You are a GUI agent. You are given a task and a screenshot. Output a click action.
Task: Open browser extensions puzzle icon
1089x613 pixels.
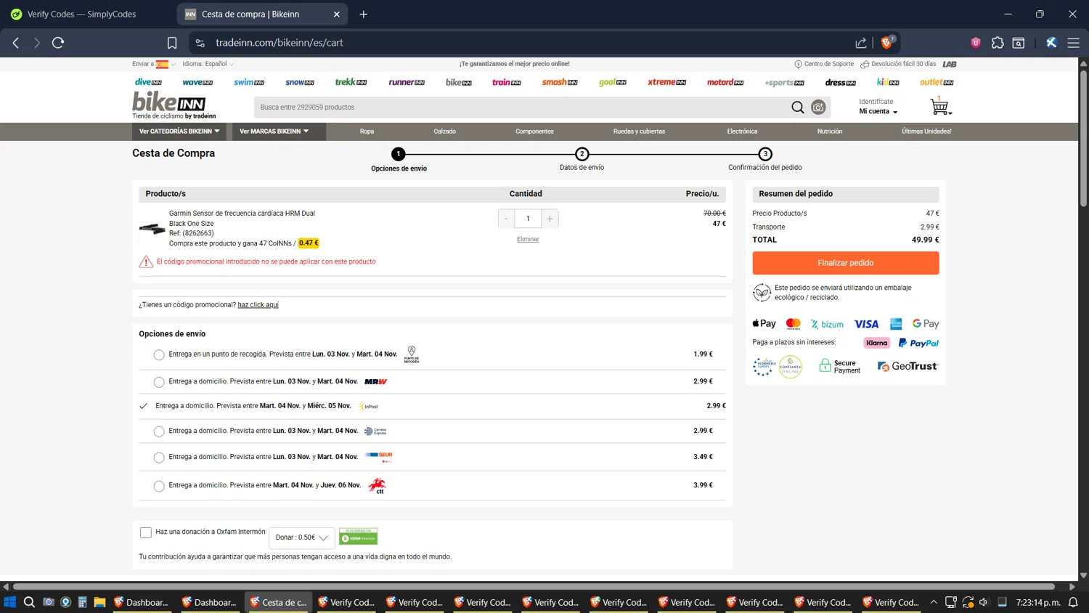[x=998, y=43]
